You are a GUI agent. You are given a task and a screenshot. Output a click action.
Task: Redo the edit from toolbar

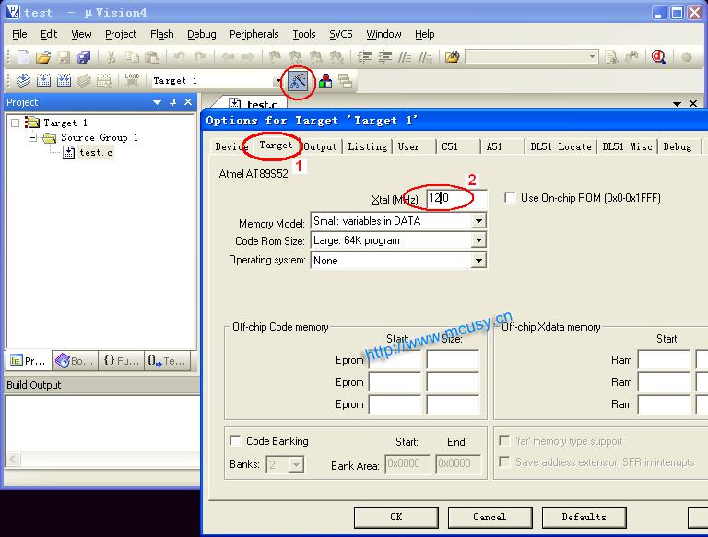(x=199, y=57)
